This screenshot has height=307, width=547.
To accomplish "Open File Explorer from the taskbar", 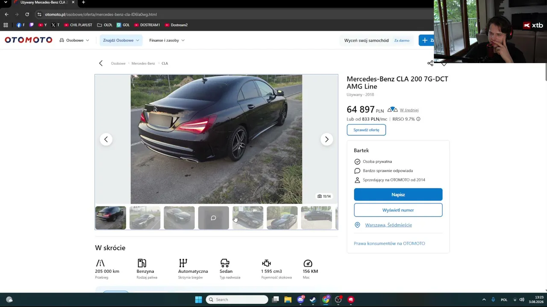I will [288, 299].
